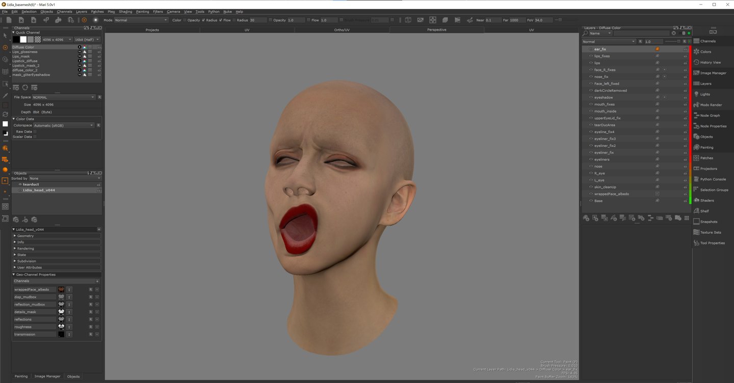The width and height of the screenshot is (734, 383).
Task: Switch to the Ortho/UV view tab
Action: 342,30
